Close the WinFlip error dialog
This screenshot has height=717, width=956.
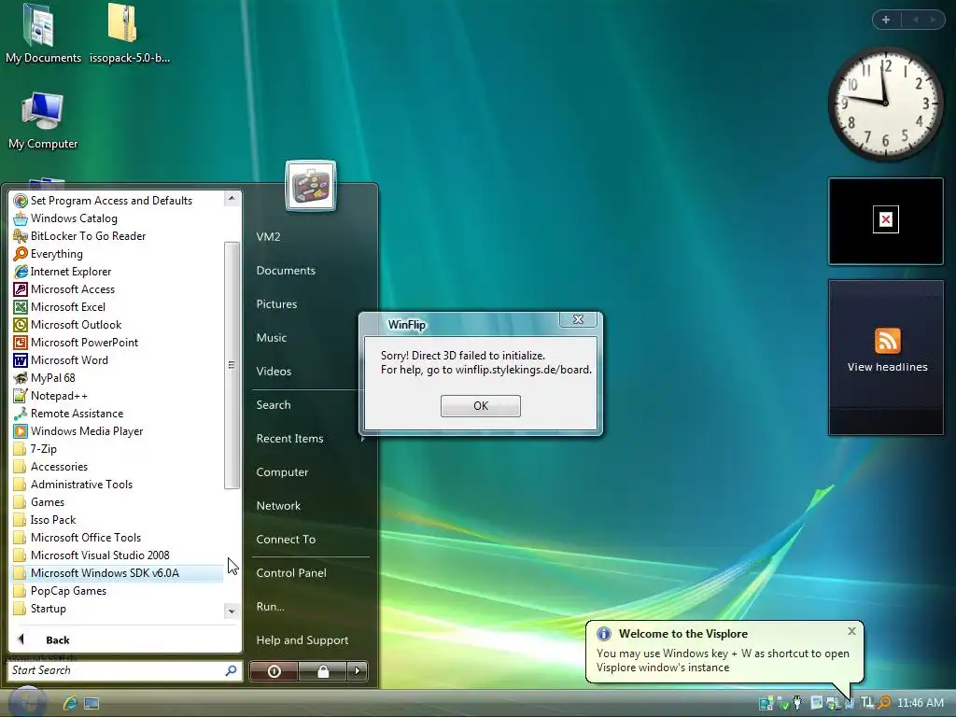tap(578, 319)
